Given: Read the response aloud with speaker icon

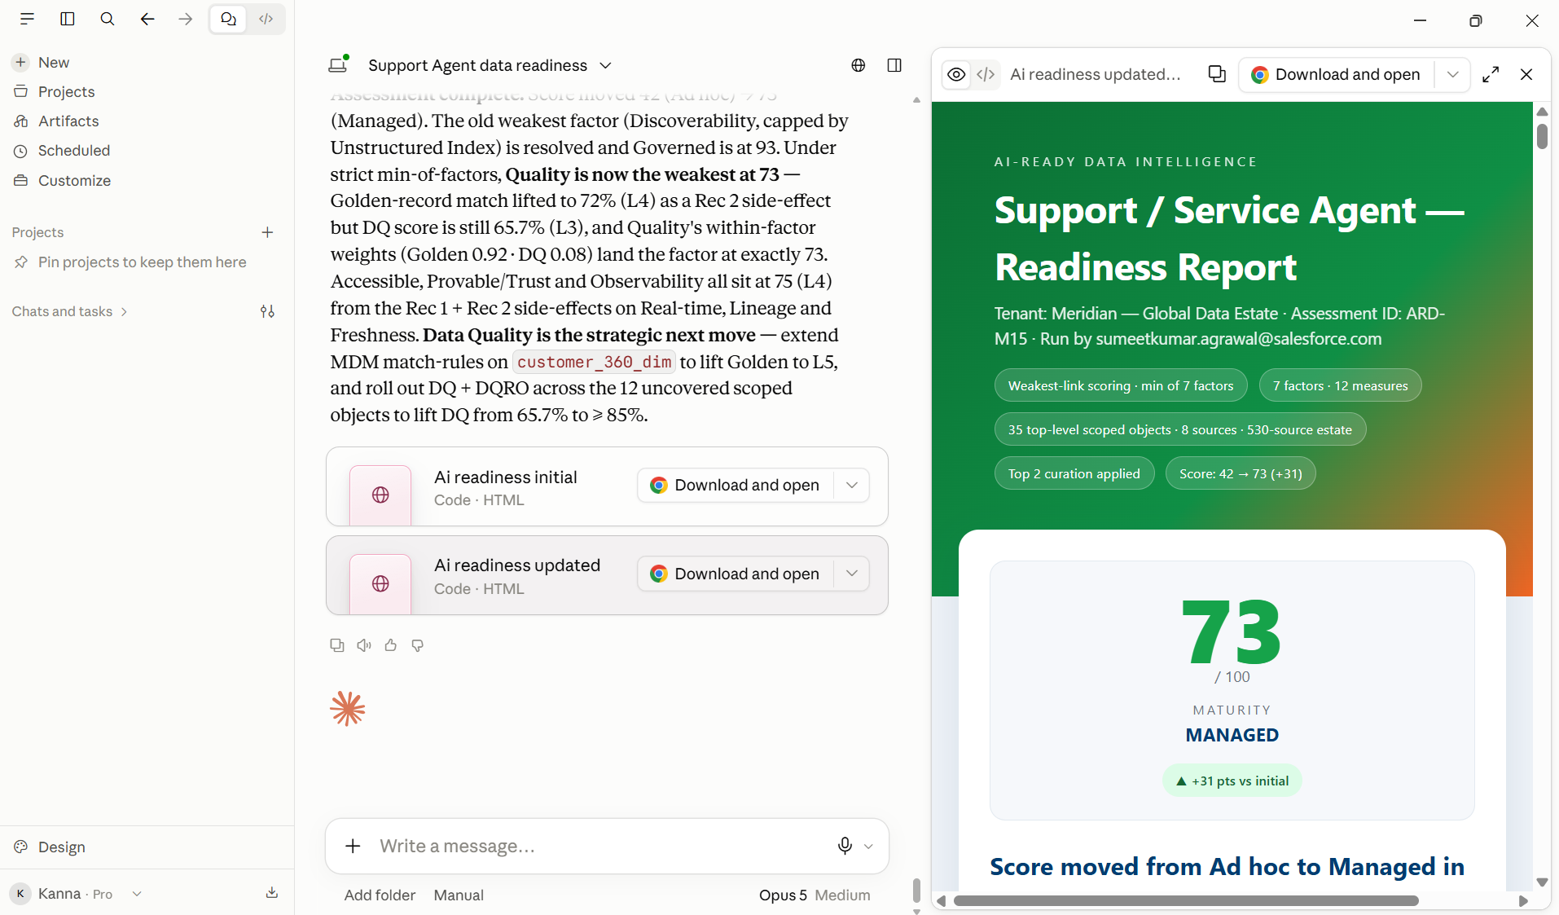Looking at the screenshot, I should (x=364, y=645).
